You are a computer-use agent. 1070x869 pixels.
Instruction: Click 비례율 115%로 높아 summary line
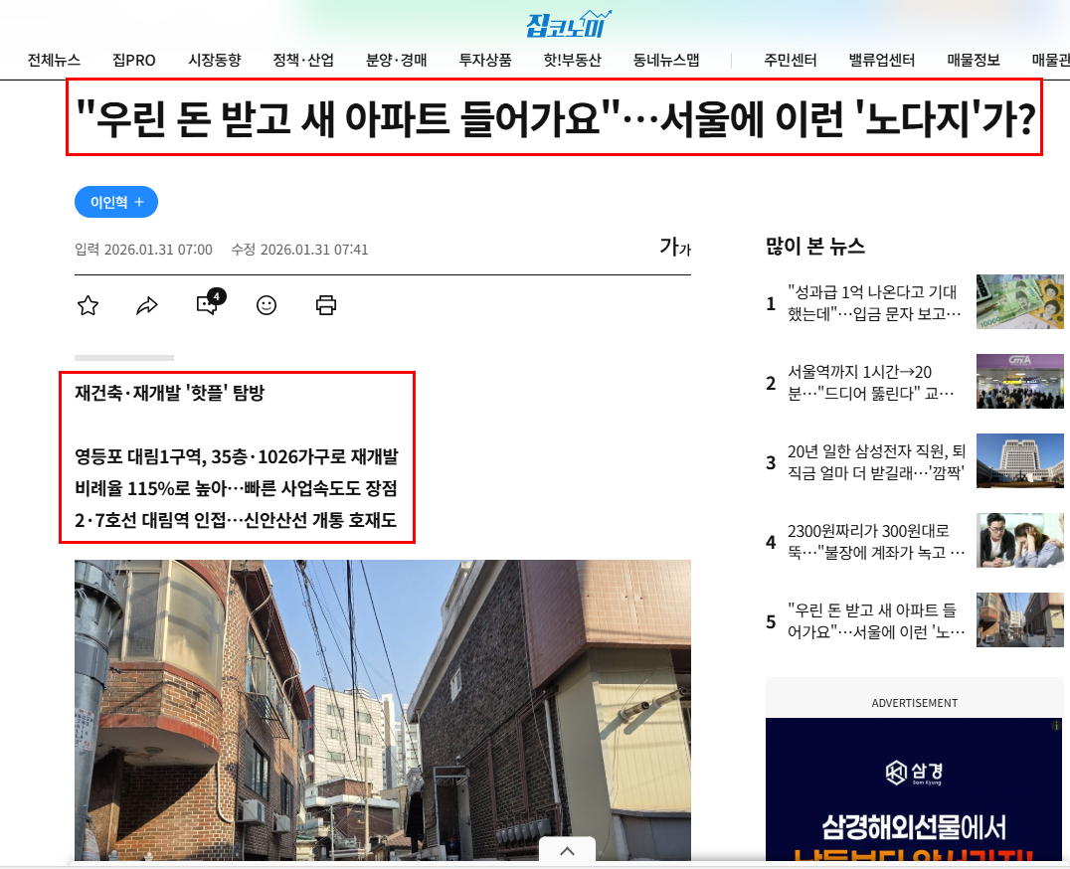pos(236,488)
